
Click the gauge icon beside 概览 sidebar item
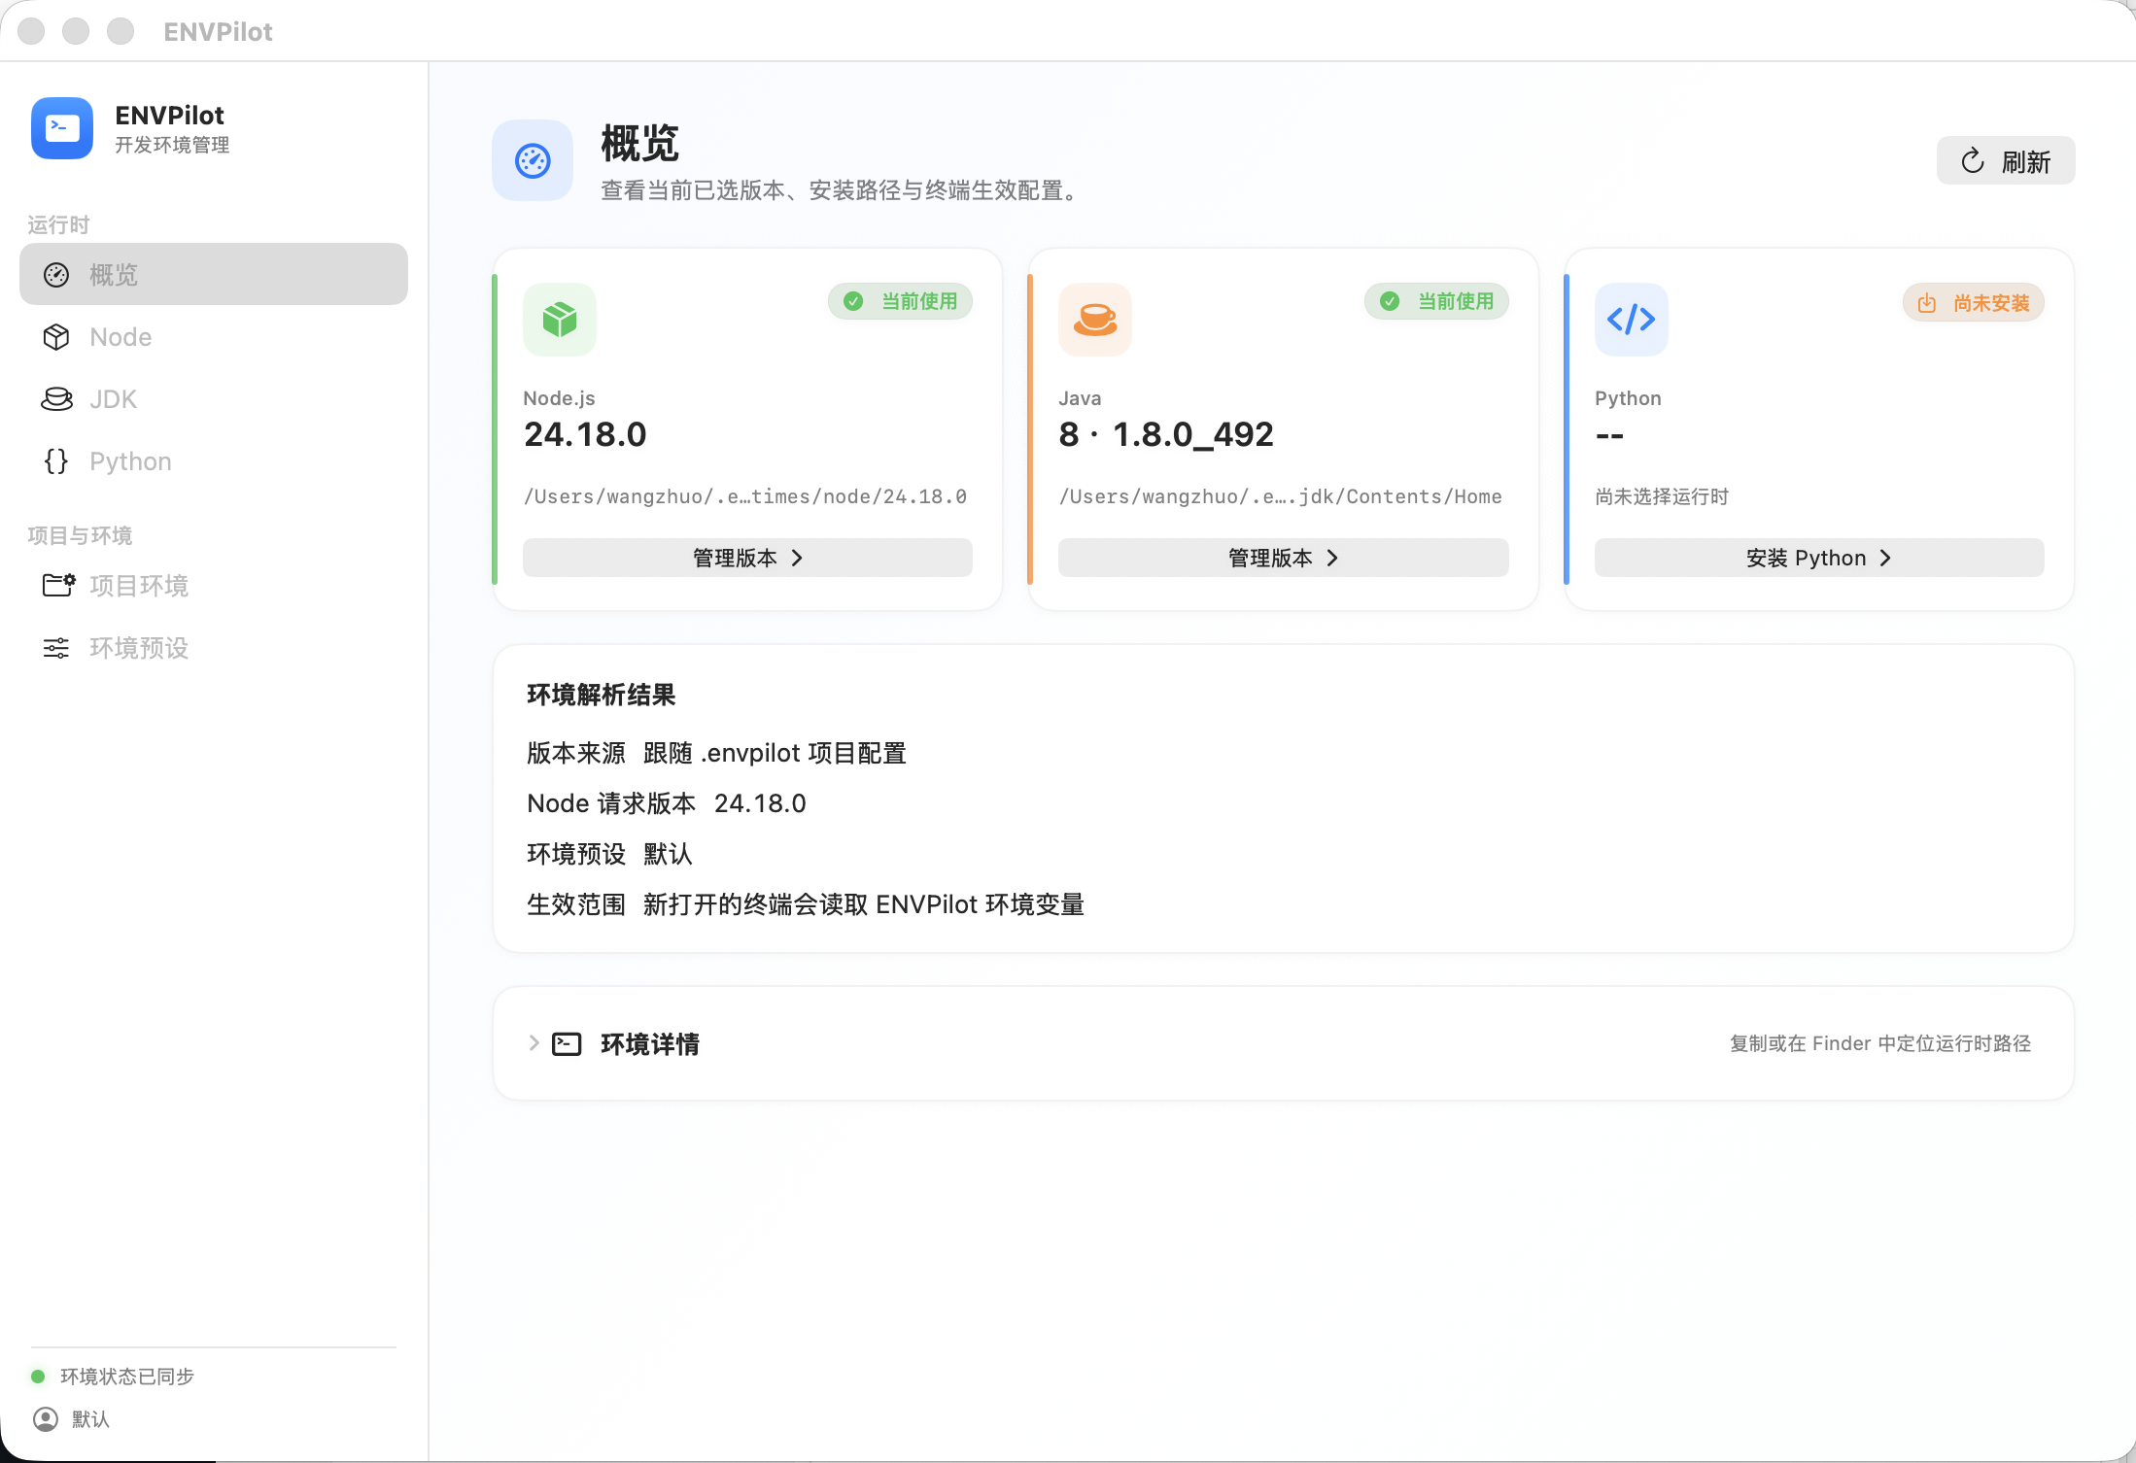click(56, 275)
